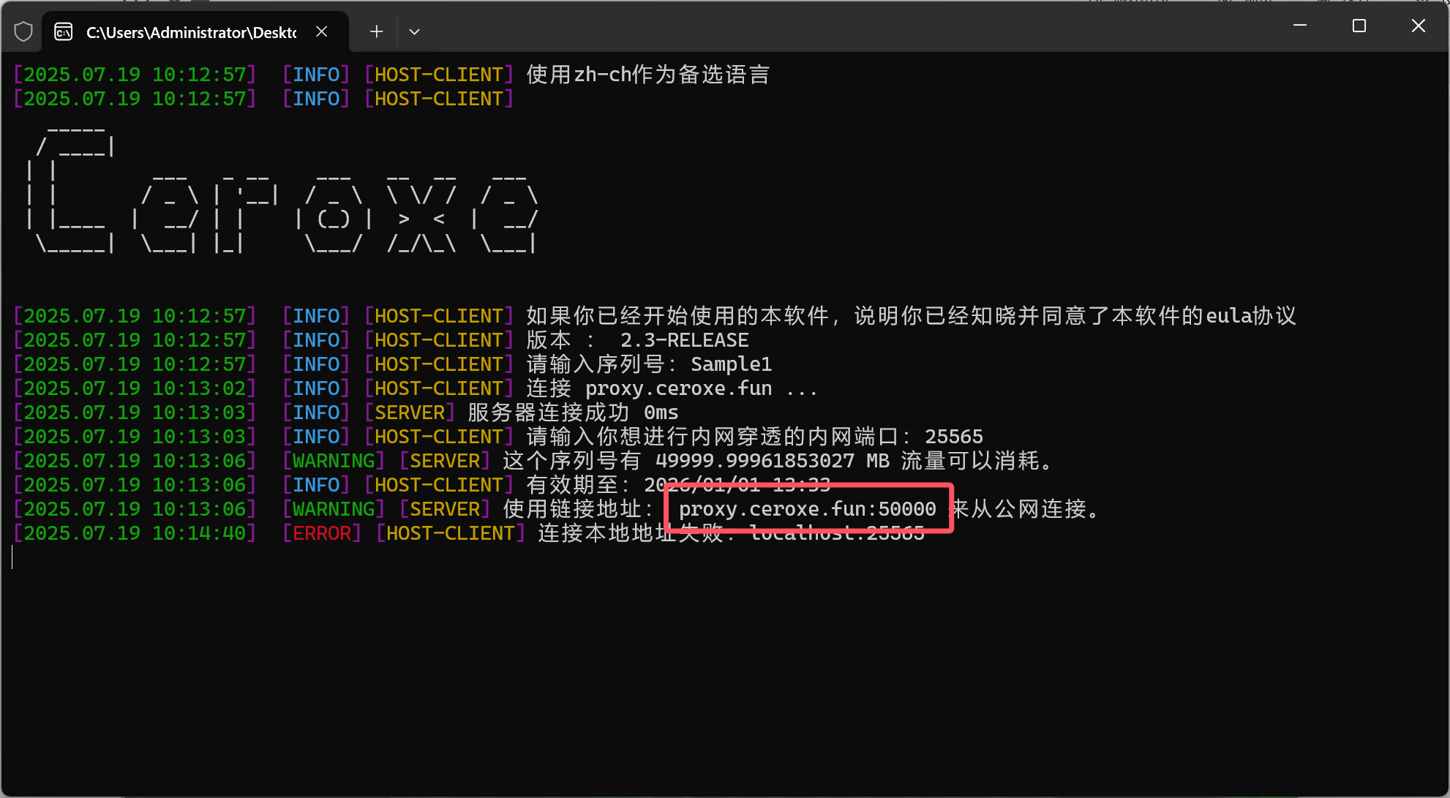Viewport: 1450px width, 798px height.
Task: Click the 49999.99961853027 MB traffic value
Action: (772, 461)
